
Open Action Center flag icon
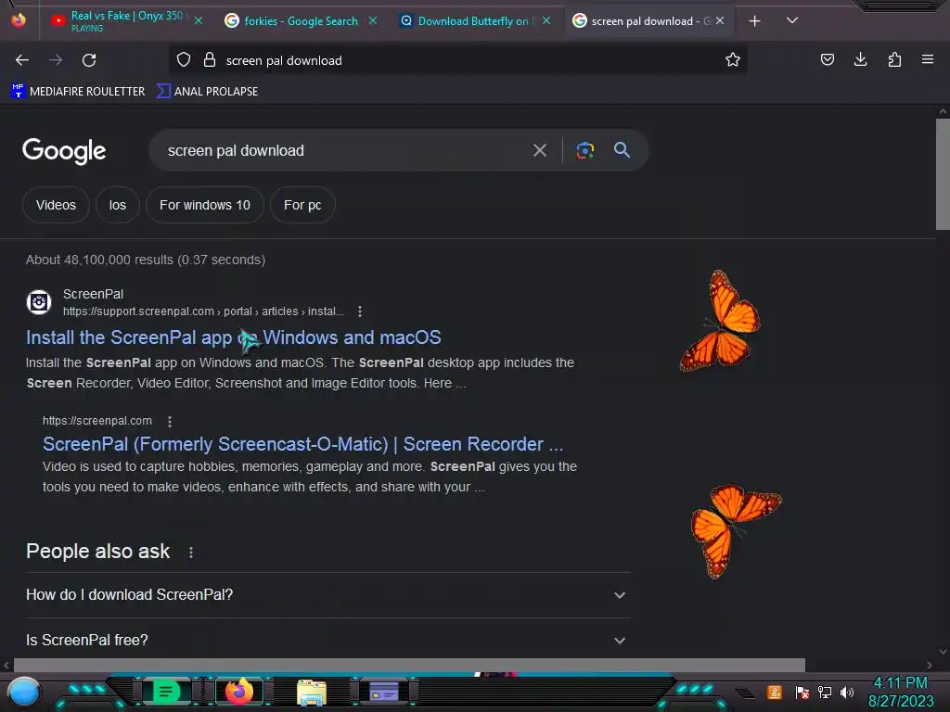802,692
